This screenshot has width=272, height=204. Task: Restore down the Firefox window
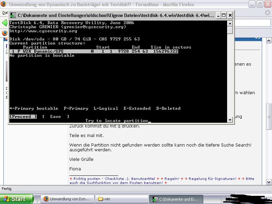pyautogui.click(x=260, y=4)
